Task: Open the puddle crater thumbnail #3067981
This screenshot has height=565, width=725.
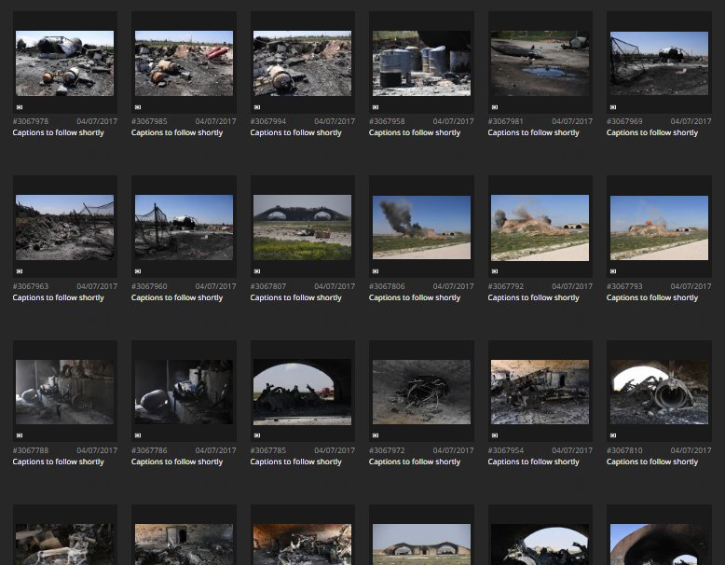Action: point(540,63)
